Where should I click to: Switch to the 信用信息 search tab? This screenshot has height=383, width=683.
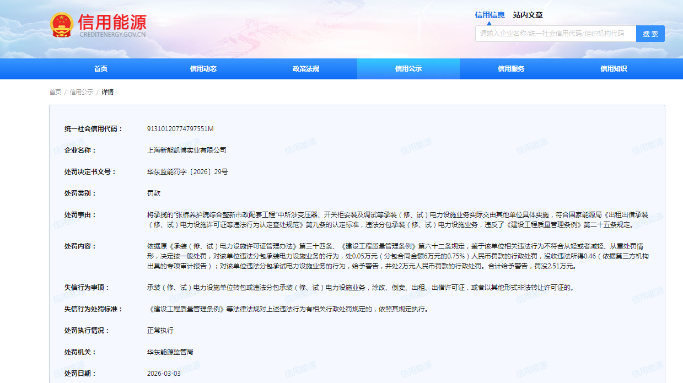coord(490,15)
